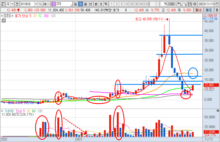Click the 매도 sell button
The width and height of the screenshot is (220, 142).
point(209,10)
